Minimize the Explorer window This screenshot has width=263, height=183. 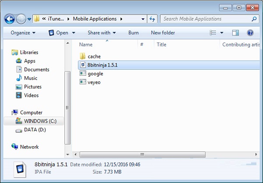(225, 8)
